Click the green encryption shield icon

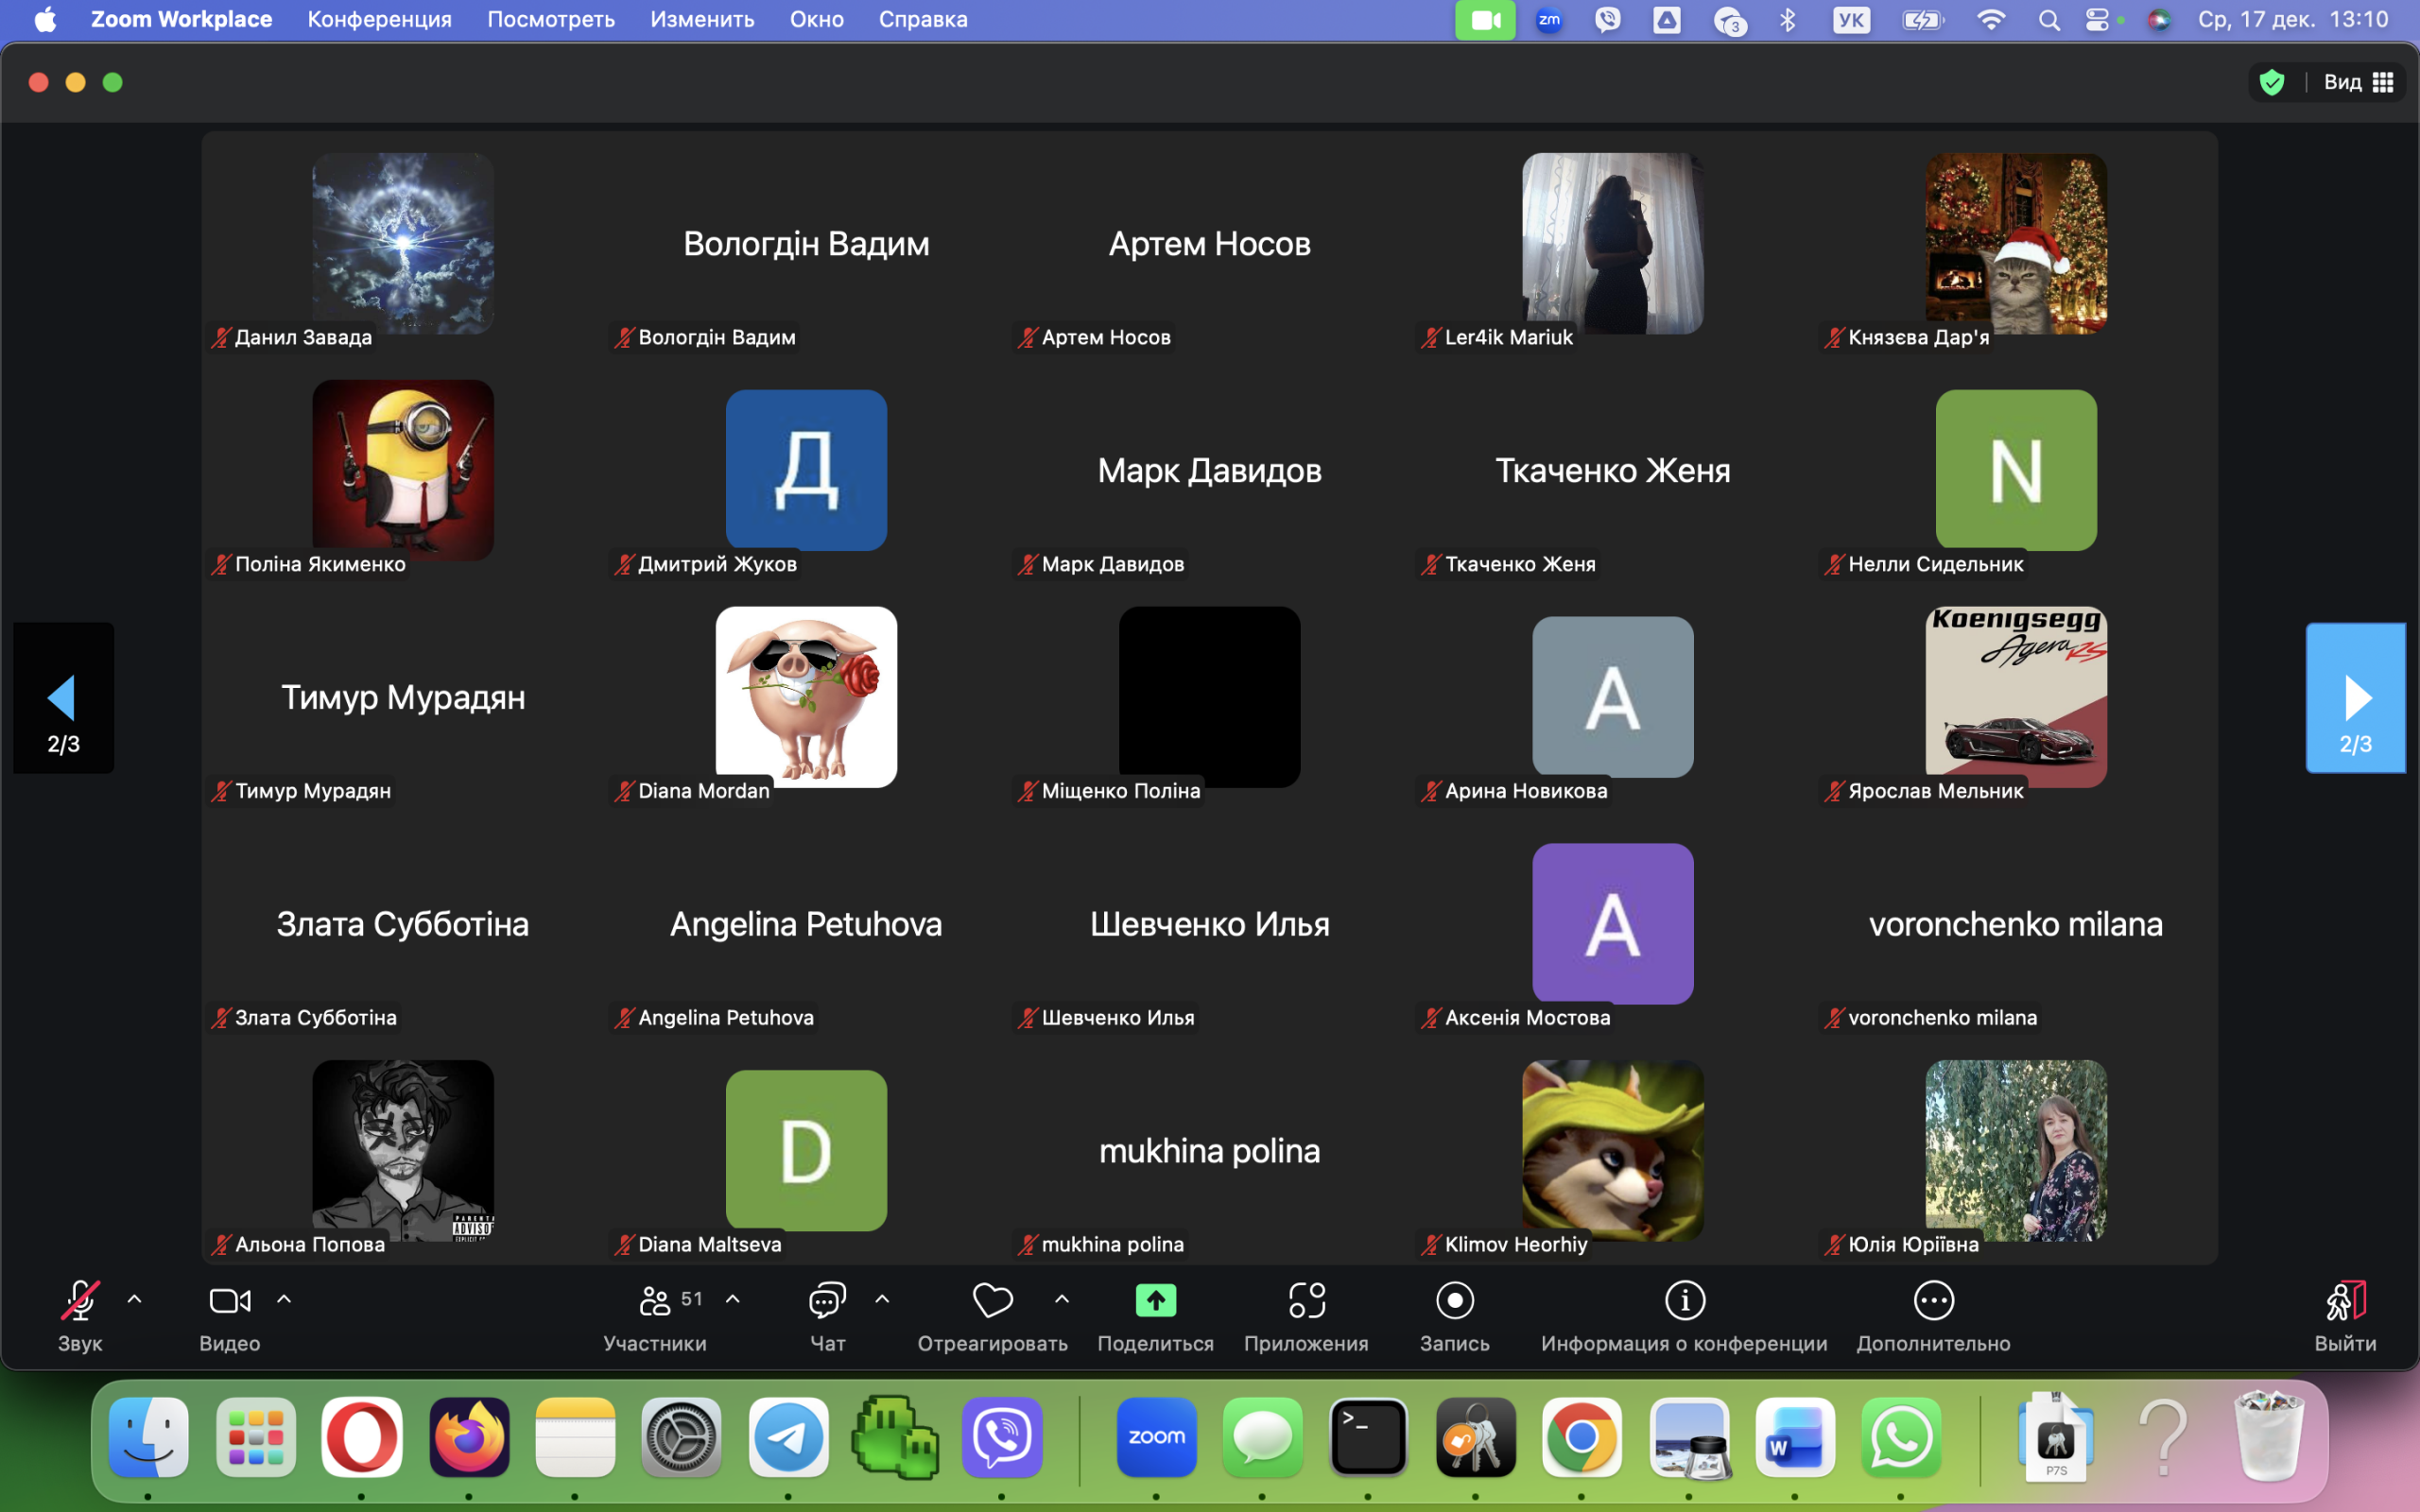click(2272, 82)
